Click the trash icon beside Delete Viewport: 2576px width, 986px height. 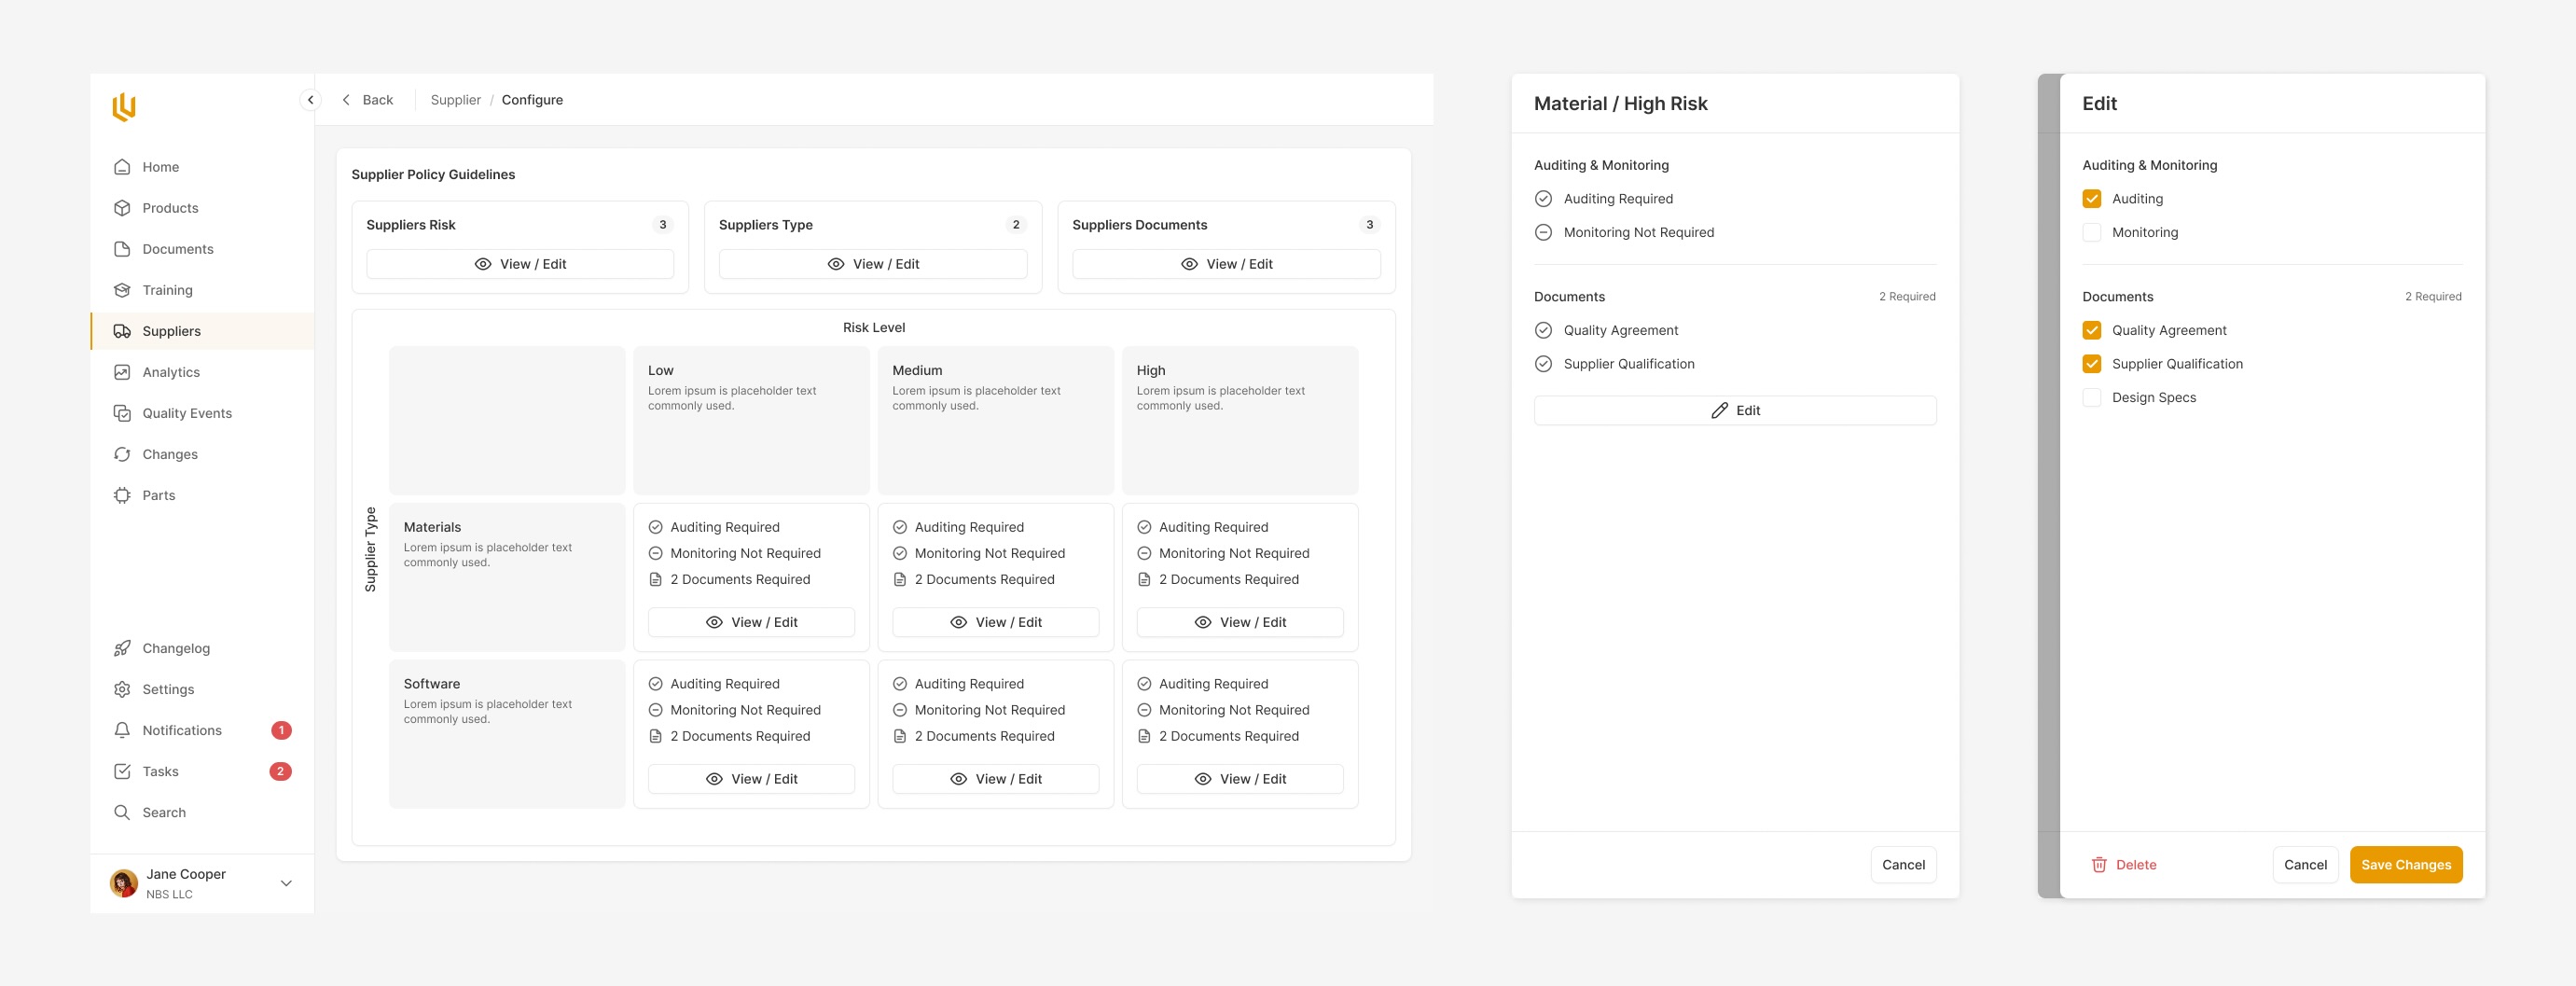[x=2099, y=865]
